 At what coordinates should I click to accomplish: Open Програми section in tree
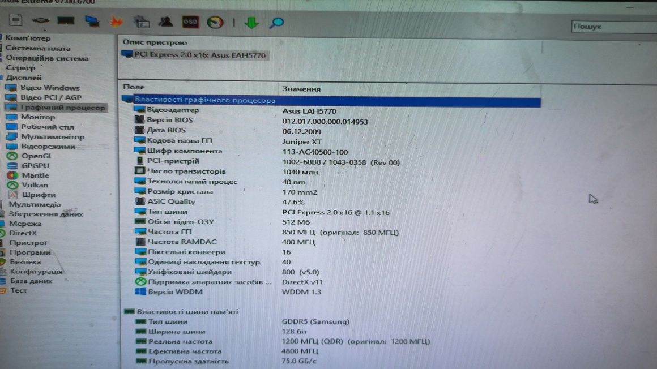tap(30, 252)
